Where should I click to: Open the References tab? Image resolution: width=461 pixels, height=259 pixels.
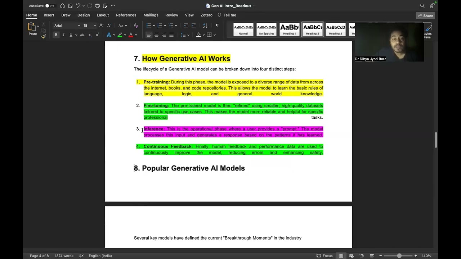[x=126, y=15]
